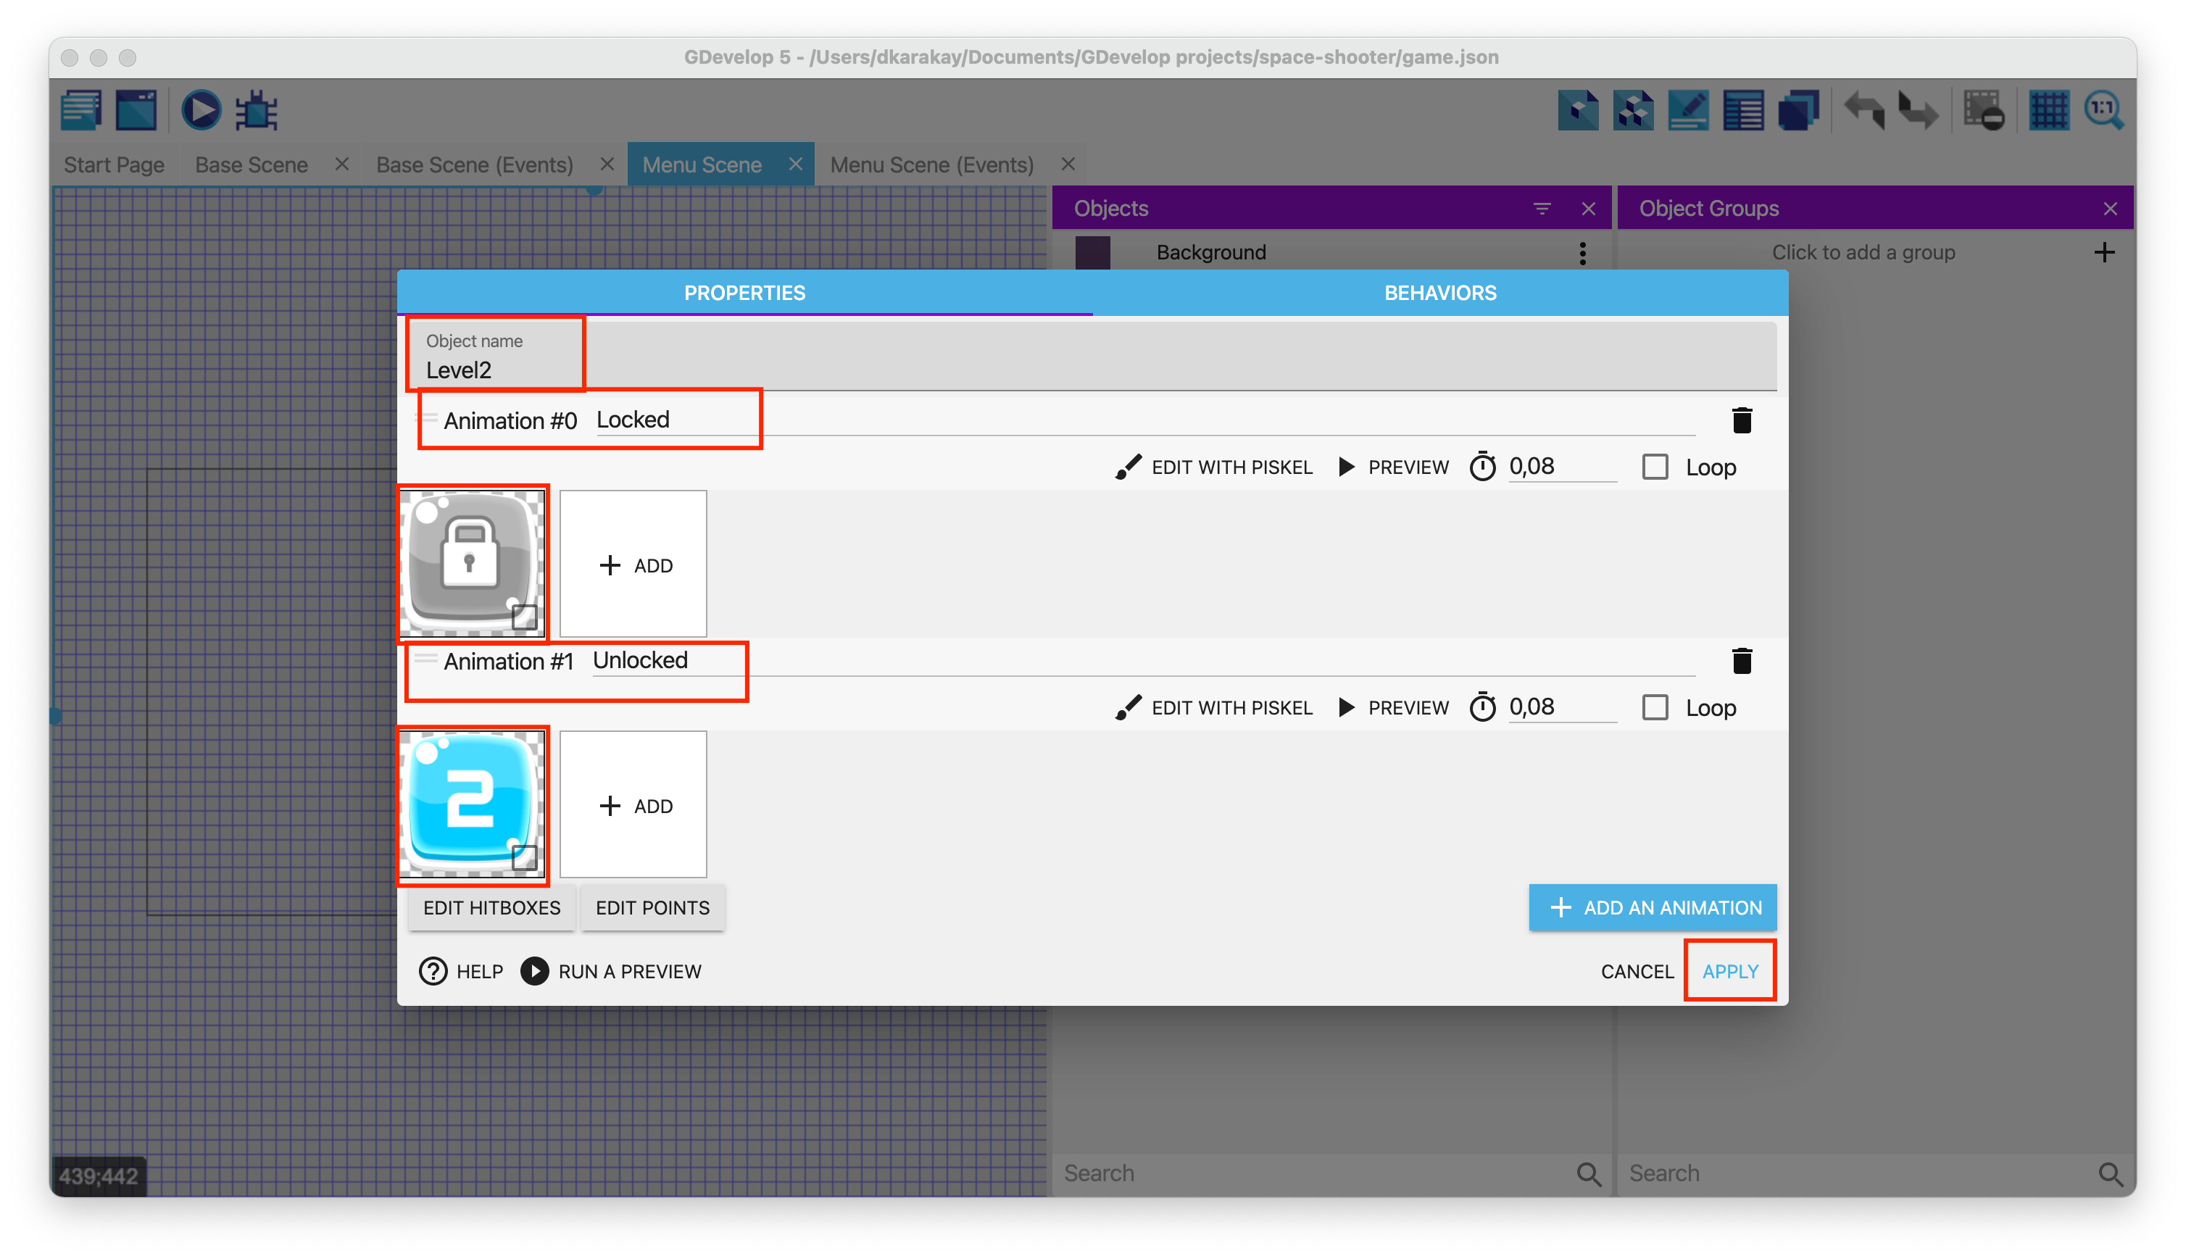Open the Base Scene (Events) tab
The height and width of the screenshot is (1258, 2186).
click(x=474, y=165)
